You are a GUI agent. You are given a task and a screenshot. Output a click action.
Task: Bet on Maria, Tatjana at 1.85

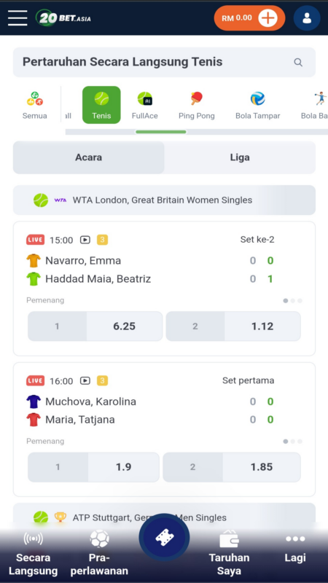[x=232, y=467]
